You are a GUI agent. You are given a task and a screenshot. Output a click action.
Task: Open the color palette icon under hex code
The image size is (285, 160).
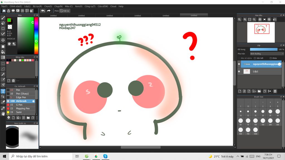[9, 44]
